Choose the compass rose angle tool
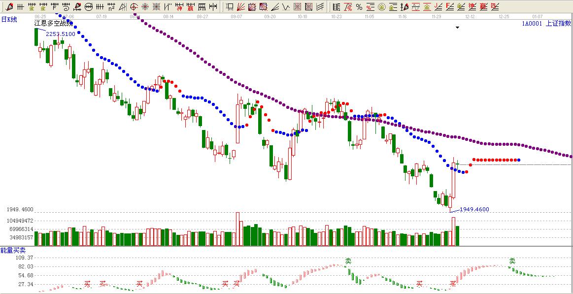Viewport: 573px width, 294px height. (x=145, y=7)
